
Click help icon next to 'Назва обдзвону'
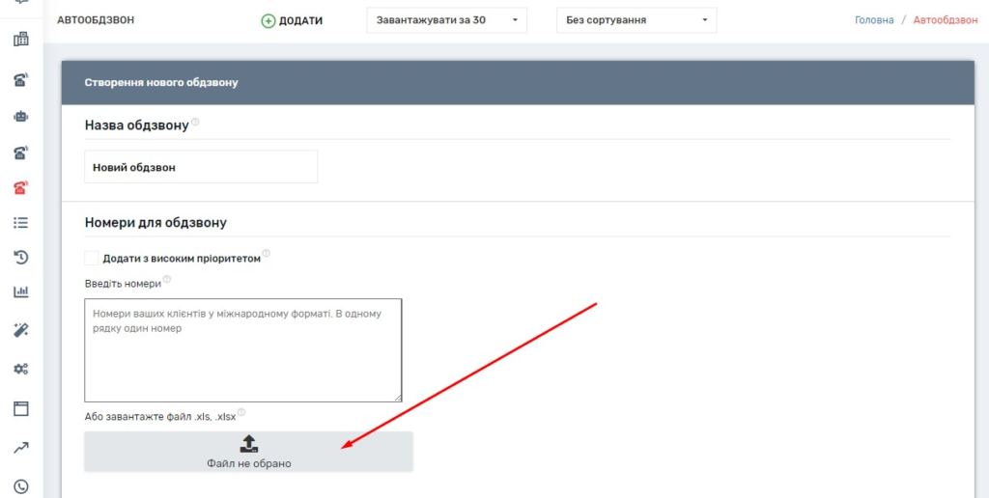[x=195, y=123]
